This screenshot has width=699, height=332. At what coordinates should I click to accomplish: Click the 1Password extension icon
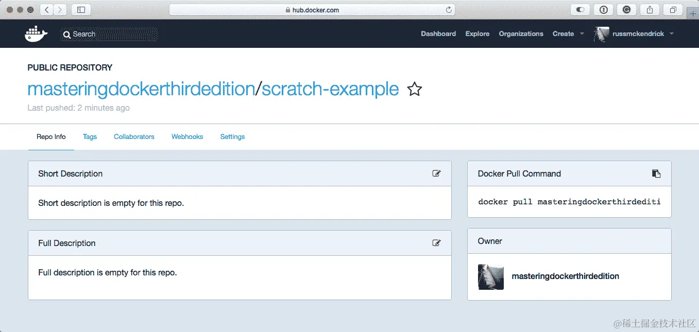603,9
